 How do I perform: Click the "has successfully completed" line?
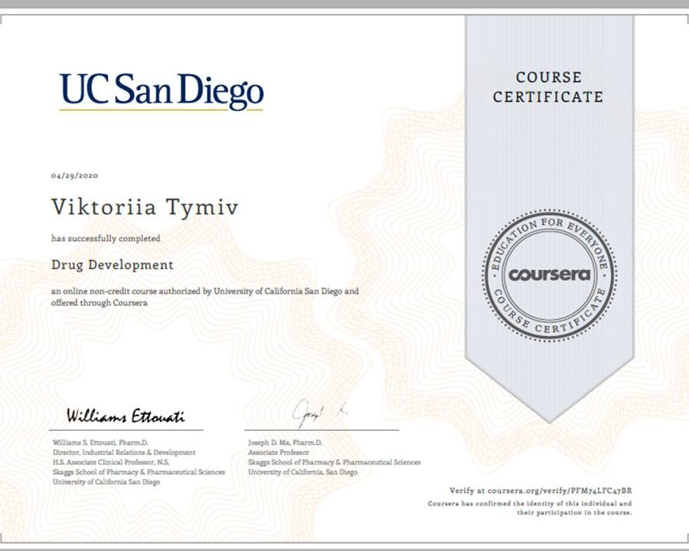click(x=106, y=238)
